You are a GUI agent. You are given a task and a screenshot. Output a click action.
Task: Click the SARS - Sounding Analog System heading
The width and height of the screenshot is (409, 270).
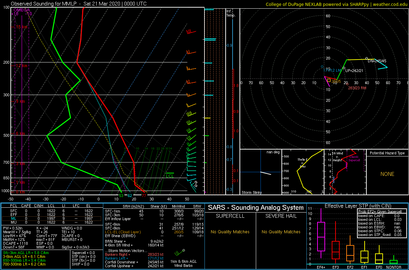pos(256,208)
